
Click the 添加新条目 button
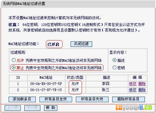pos(22,99)
